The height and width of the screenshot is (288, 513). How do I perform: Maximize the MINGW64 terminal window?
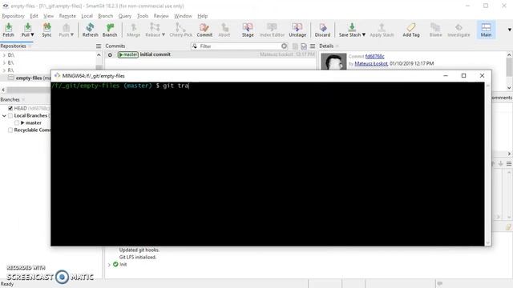click(463, 76)
